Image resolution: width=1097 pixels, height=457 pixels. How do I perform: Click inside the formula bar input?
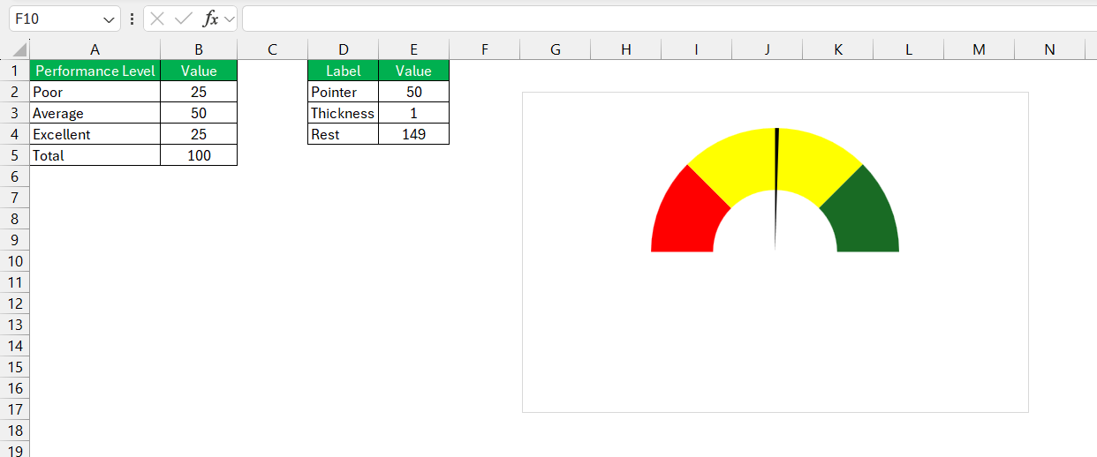click(669, 19)
